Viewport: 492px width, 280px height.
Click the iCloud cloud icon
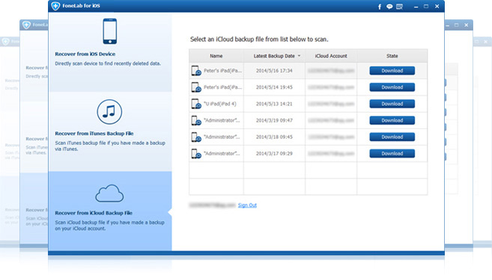point(109,193)
